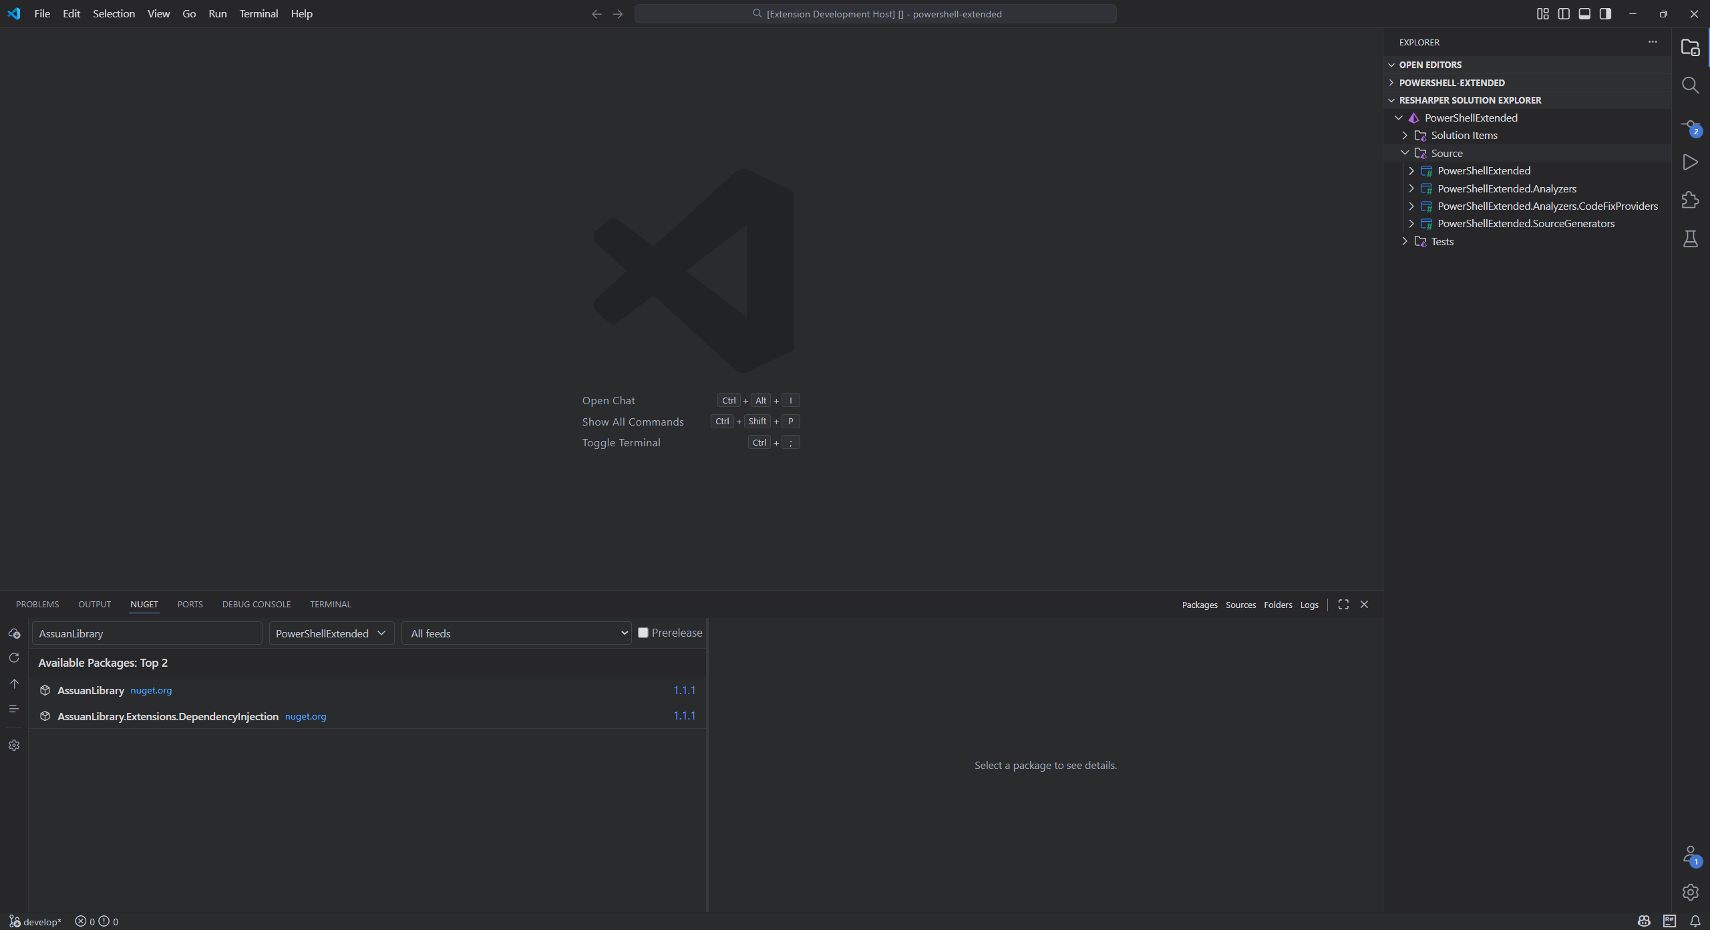This screenshot has width=1710, height=930.
Task: Enable the Prerelease checkbox
Action: coord(643,633)
